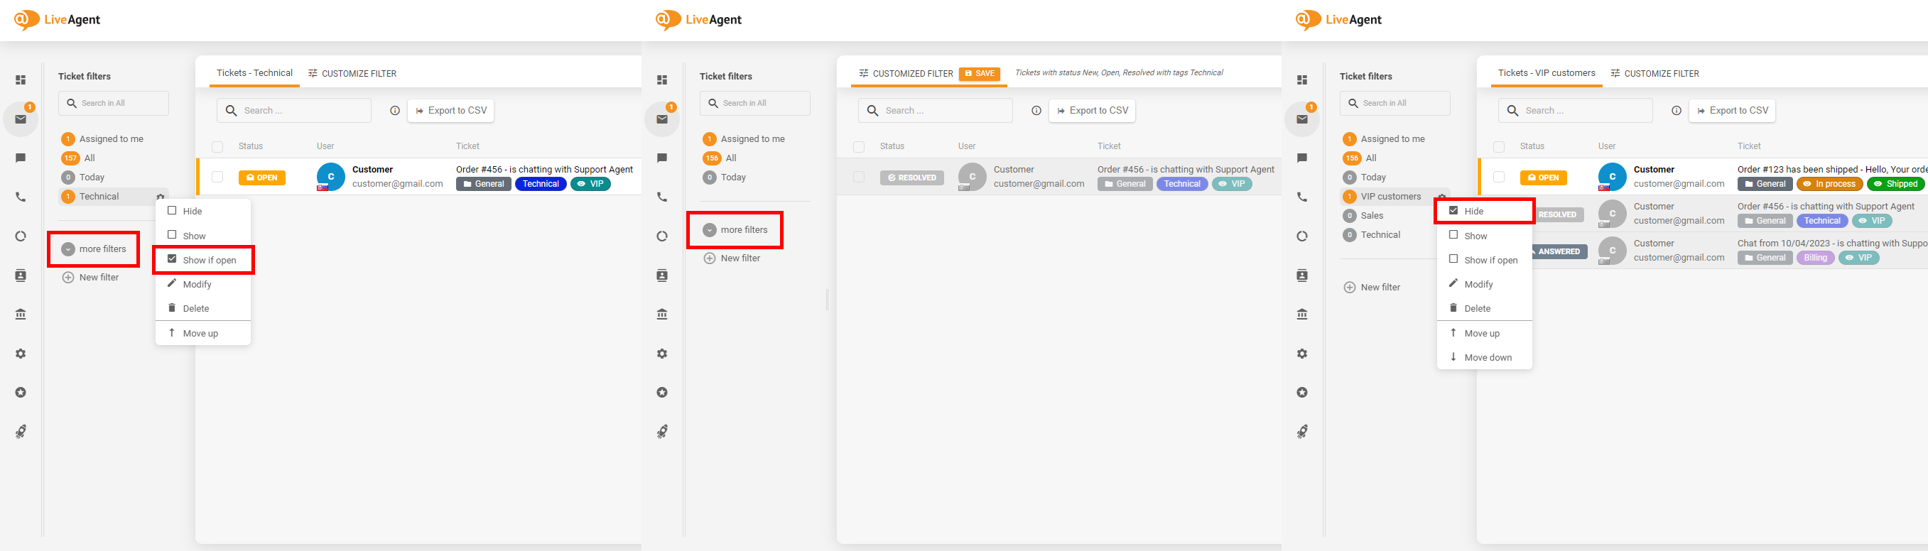Switch to the CUSTOMIZED FILTER tab
Image resolution: width=1928 pixels, height=551 pixels.
(906, 73)
